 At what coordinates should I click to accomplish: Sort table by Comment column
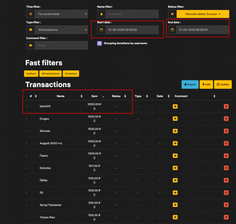coord(214,96)
